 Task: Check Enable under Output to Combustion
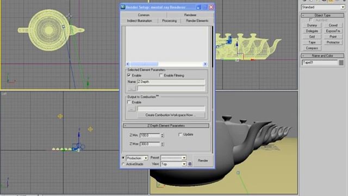point(129,102)
